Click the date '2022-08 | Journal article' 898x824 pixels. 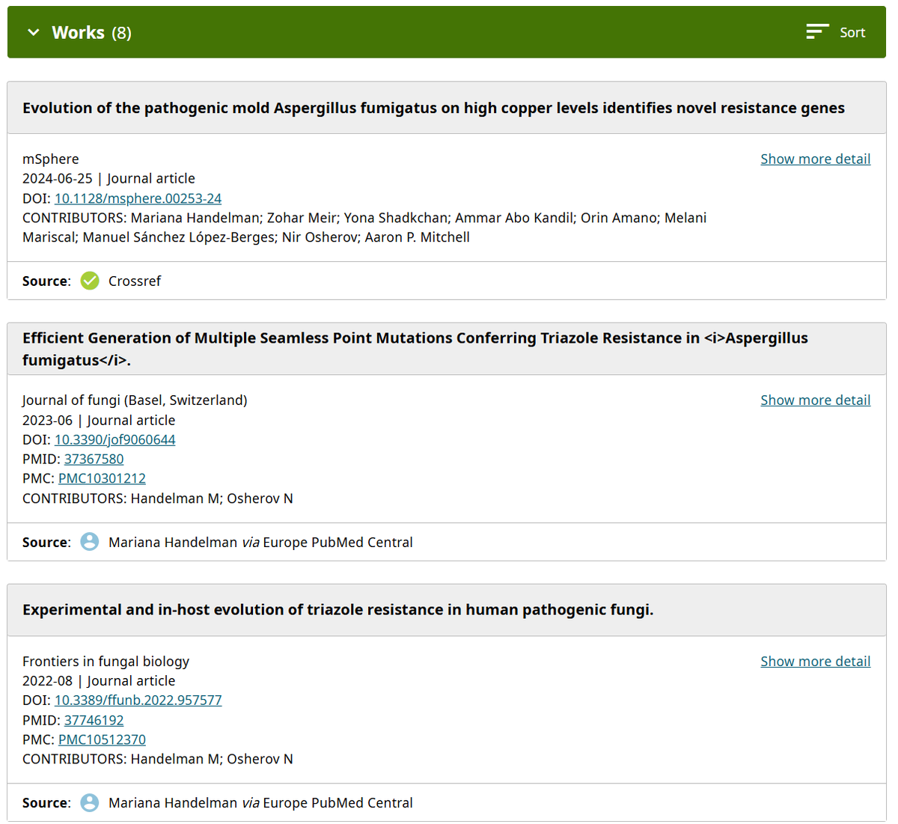point(99,680)
